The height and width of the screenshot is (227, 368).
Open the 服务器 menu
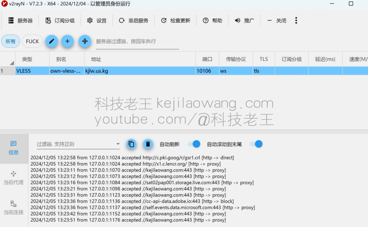point(20,21)
